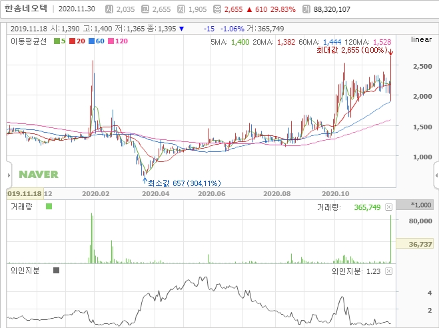The height and width of the screenshot is (328, 439).
Task: Click the 29.83% change value
Action: (x=282, y=9)
